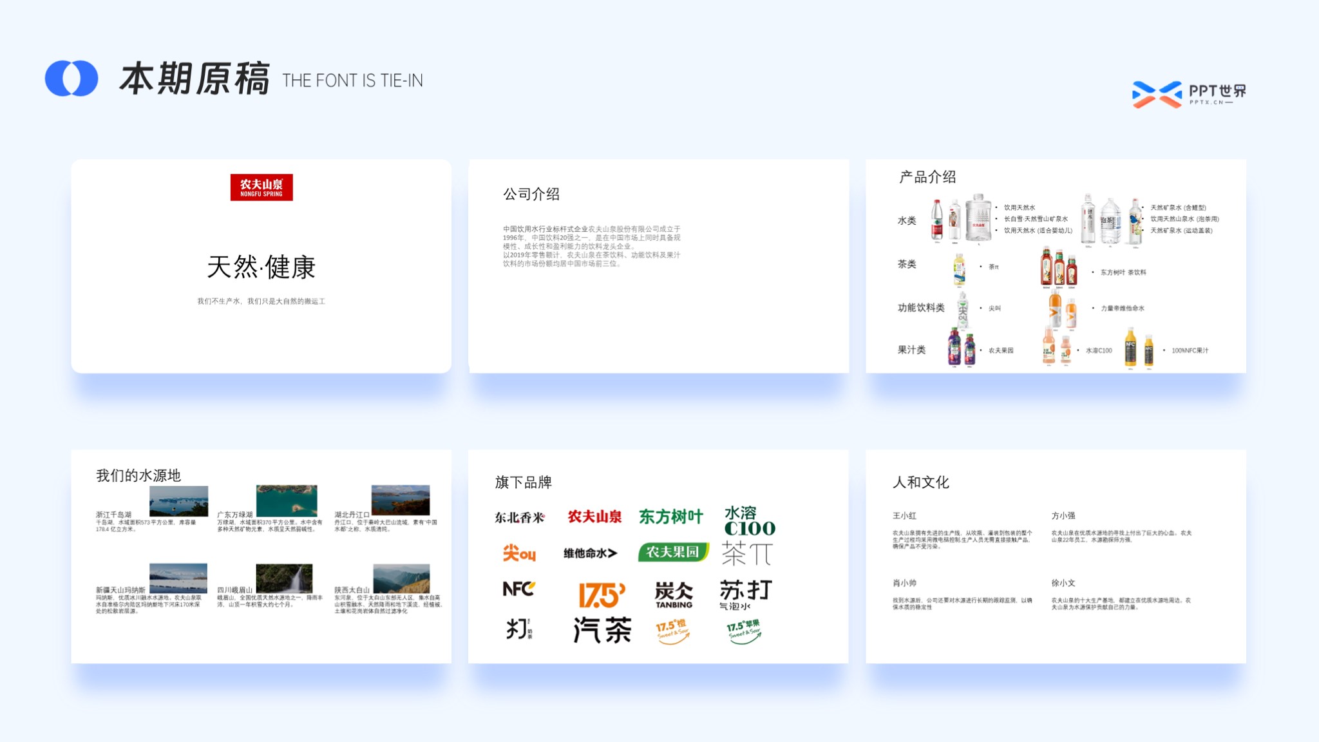This screenshot has width=1319, height=742.
Task: Click the 我们不生产水 slogan line
Action: 261,301
